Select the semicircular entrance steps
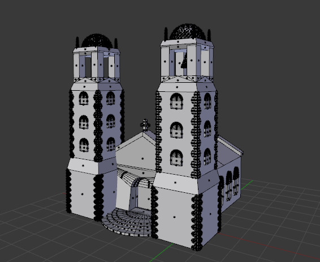Viewport: 320px width, 262px height. click(127, 222)
